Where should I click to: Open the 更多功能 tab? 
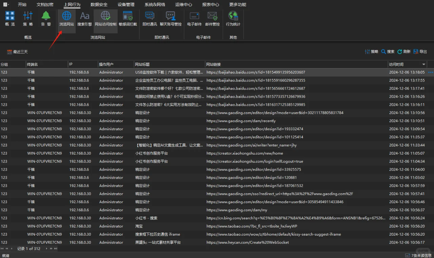coord(238,4)
